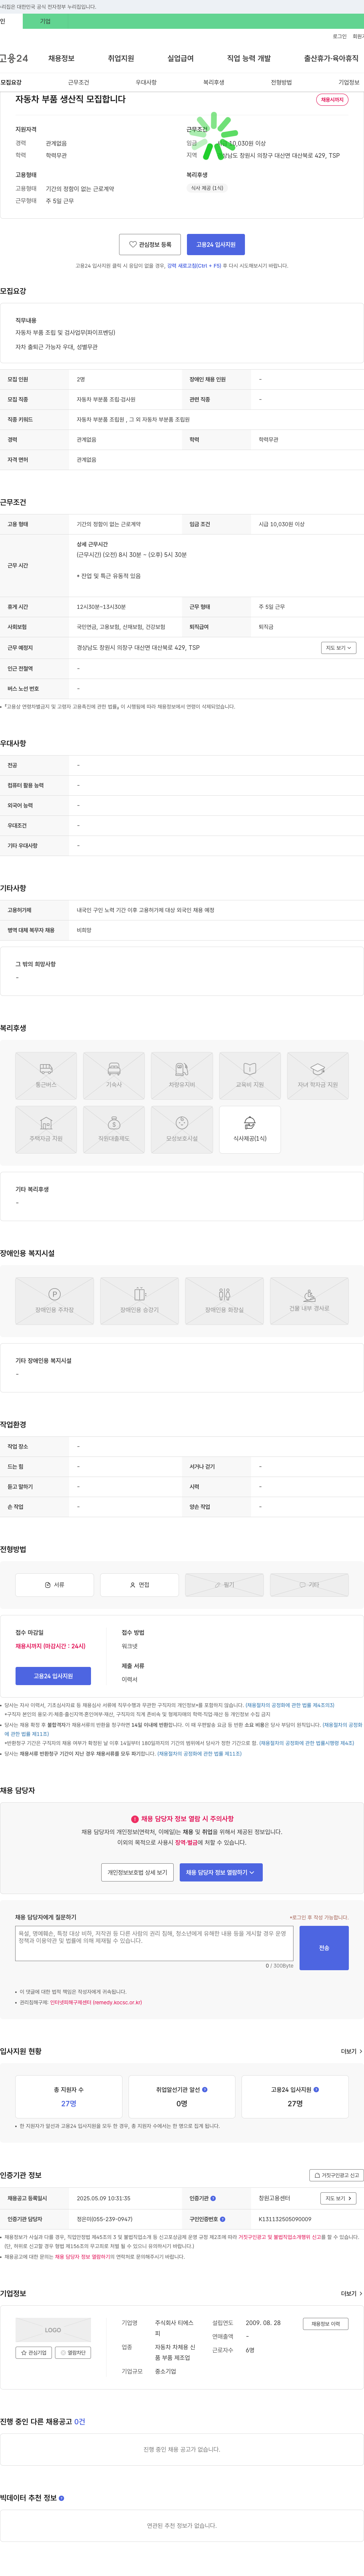The width and height of the screenshot is (364, 2576).
Task: Click the 통근버스 benefit icon
Action: (x=46, y=1076)
